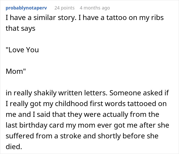
Task: Click the text 'that says'
Action: (20, 28)
